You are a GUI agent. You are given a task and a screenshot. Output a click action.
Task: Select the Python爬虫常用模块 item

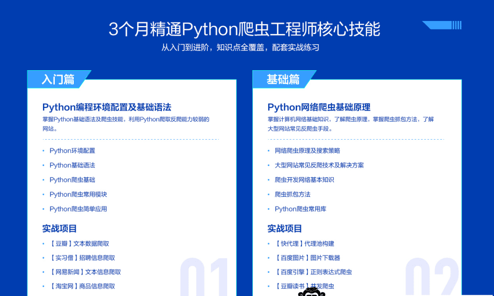click(x=78, y=194)
